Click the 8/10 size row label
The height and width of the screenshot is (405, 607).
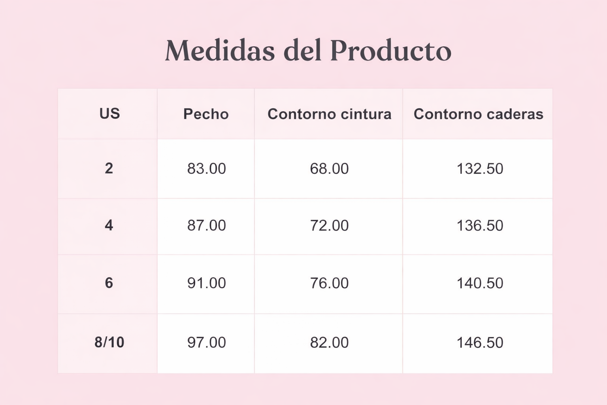(x=109, y=342)
